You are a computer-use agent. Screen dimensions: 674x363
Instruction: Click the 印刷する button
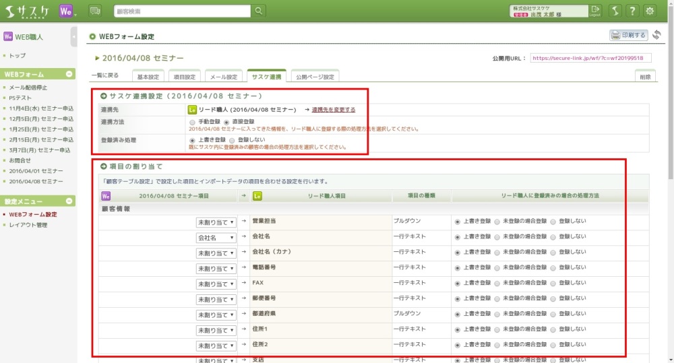628,35
